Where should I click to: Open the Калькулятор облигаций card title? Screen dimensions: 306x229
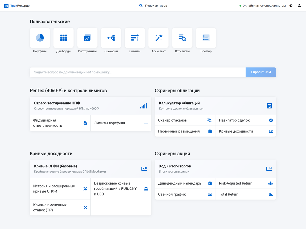point(179,103)
